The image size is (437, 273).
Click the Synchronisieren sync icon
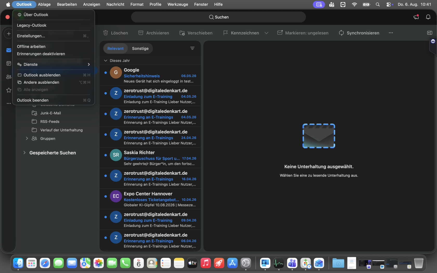[341, 33]
